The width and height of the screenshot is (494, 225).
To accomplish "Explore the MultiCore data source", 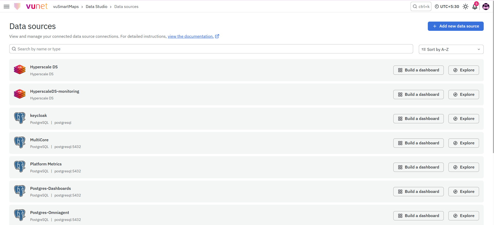I will [x=464, y=143].
